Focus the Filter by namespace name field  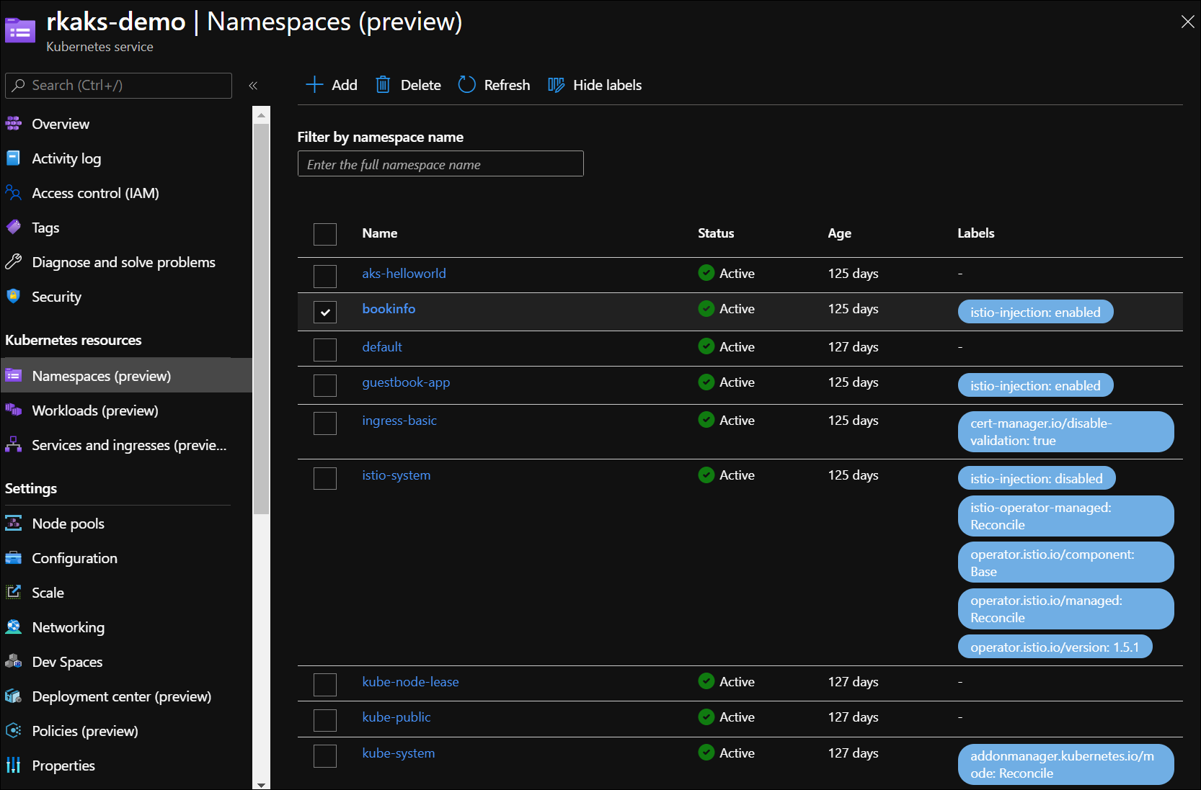tap(440, 164)
